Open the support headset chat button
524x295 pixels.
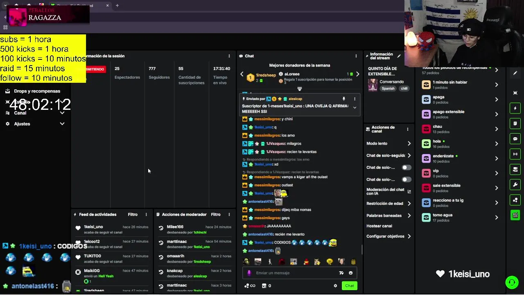coord(511,282)
